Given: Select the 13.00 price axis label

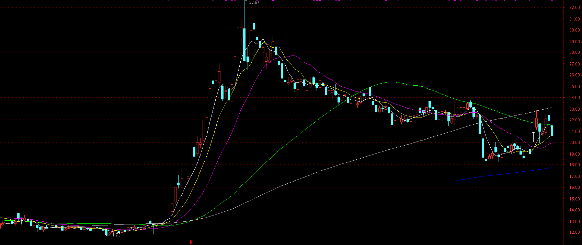Looking at the screenshot, I should point(574,222).
